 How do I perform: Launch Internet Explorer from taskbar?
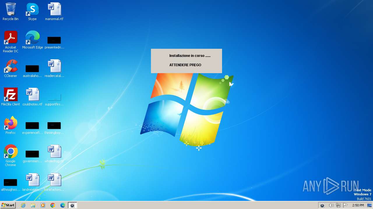pyautogui.click(x=23, y=205)
